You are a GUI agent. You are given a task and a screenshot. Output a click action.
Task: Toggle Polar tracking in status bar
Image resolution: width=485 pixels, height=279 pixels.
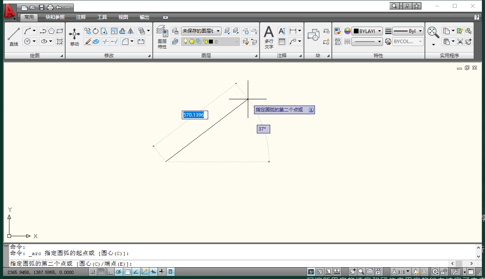(x=118, y=272)
